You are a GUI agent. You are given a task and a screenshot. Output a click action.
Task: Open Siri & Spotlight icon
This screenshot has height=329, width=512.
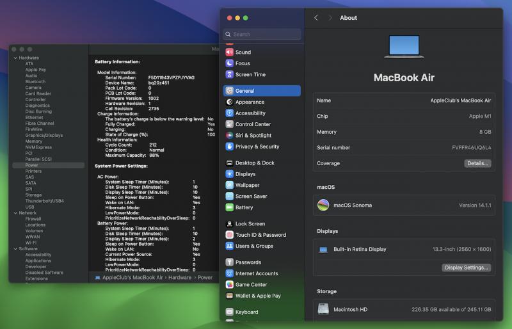(x=230, y=135)
